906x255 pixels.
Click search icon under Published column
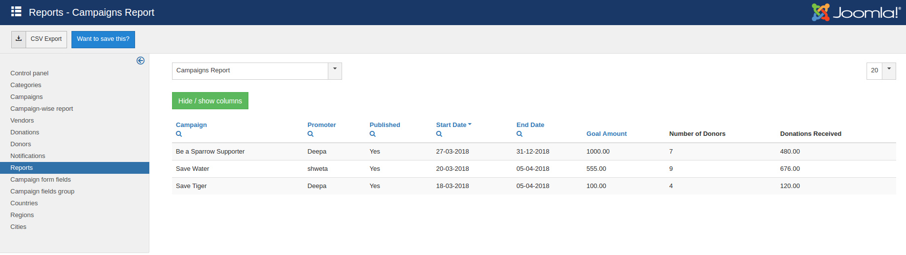pyautogui.click(x=373, y=134)
